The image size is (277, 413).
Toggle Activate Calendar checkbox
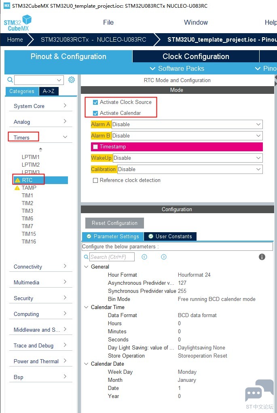(x=95, y=113)
